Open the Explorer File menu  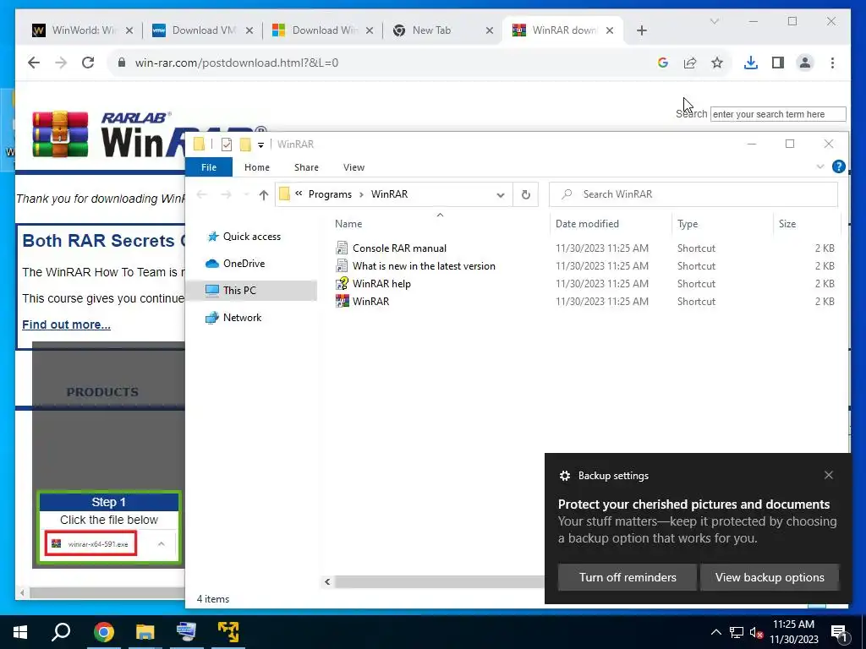(x=209, y=167)
